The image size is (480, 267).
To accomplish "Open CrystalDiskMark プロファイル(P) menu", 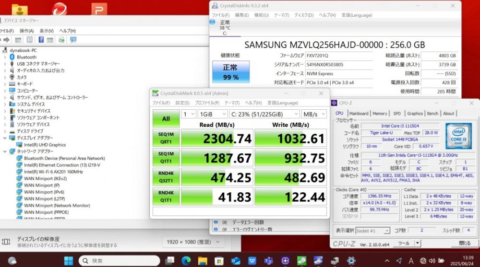I will point(207,103).
